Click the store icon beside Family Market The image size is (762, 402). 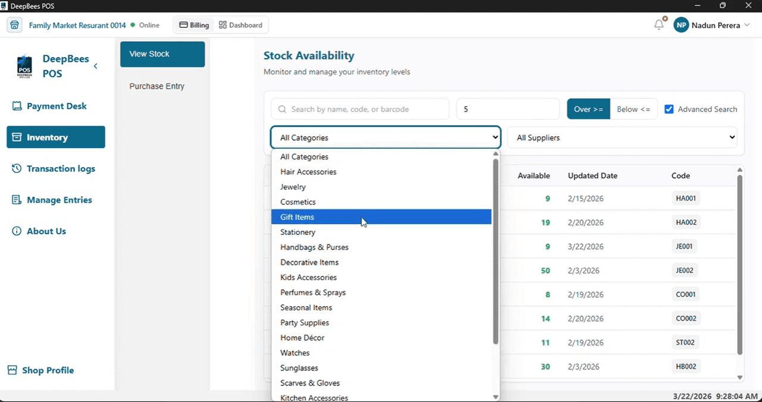coord(15,25)
